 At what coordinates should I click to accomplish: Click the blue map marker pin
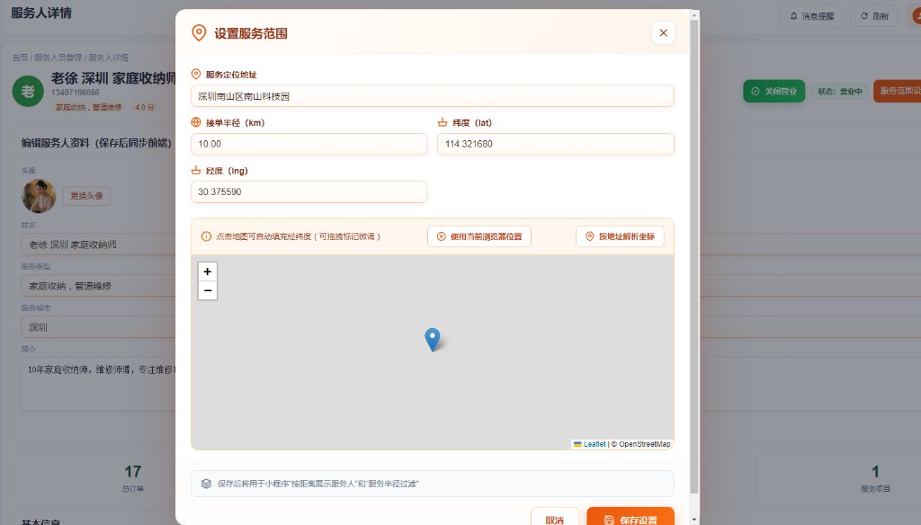coord(433,340)
